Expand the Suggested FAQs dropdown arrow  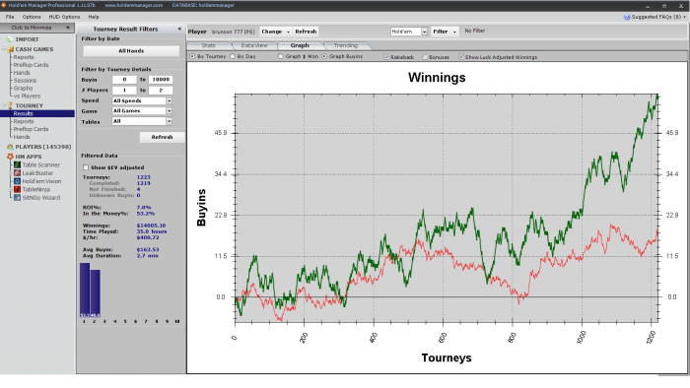click(685, 17)
